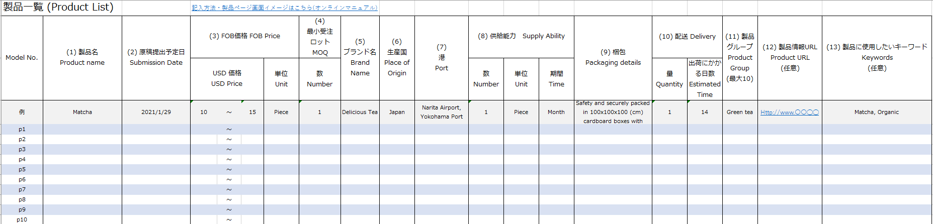The image size is (933, 224).
Task: Open the Http://www.○○○○ example URL link
Action: [790, 112]
